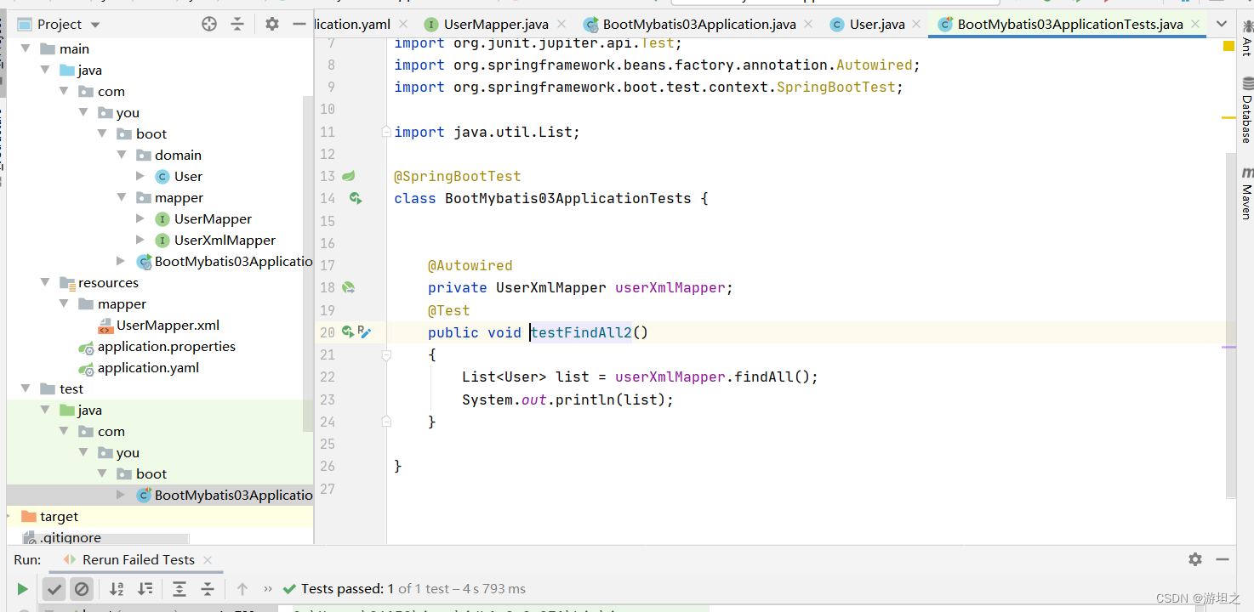
Task: Click the testFindAll2 method name
Action: (x=581, y=332)
